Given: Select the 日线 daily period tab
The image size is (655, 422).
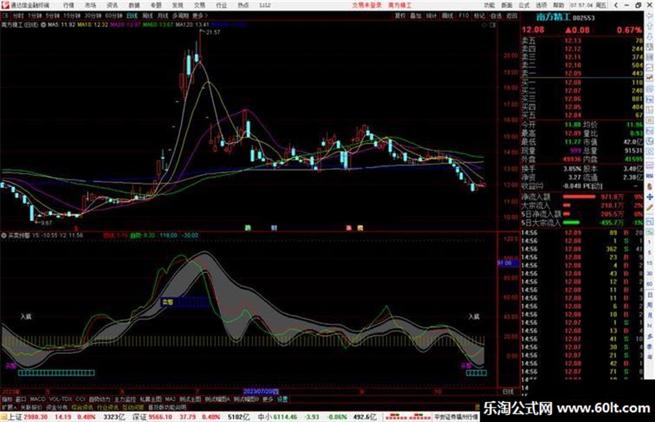Looking at the screenshot, I should click(x=132, y=15).
